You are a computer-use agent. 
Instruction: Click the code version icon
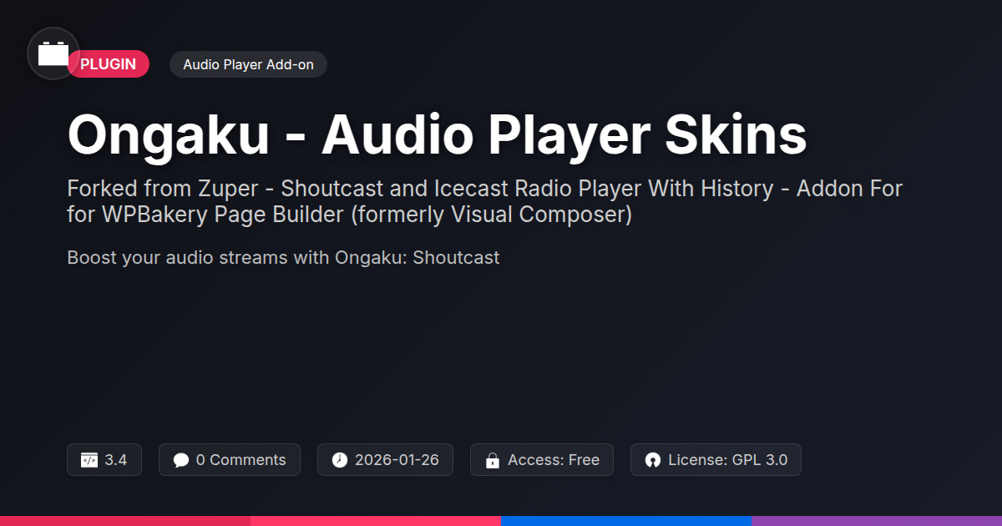89,460
